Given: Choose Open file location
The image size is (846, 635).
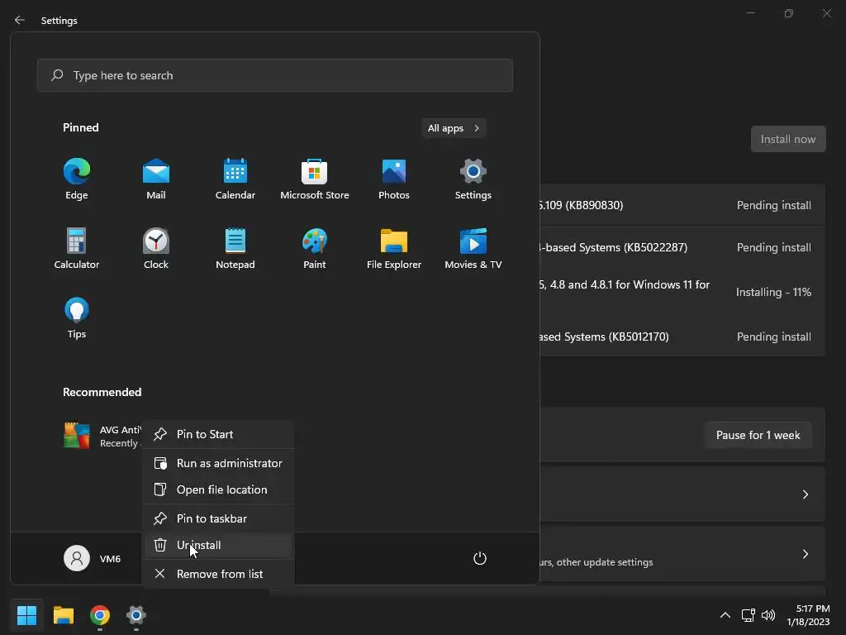Looking at the screenshot, I should (x=218, y=489).
